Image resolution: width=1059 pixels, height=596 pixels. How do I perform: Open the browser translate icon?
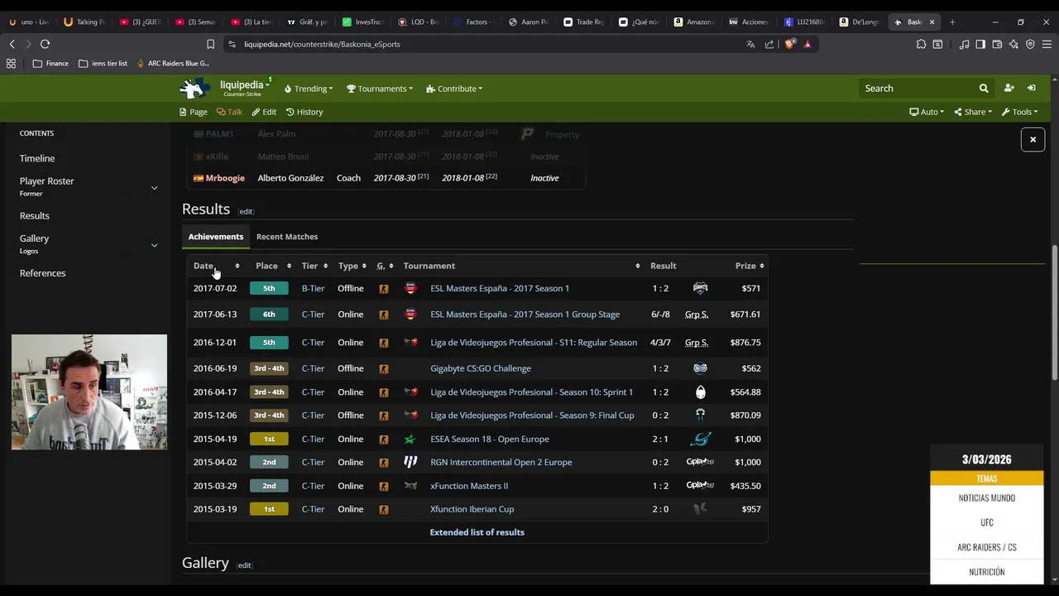(750, 44)
